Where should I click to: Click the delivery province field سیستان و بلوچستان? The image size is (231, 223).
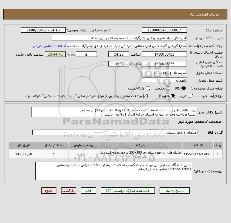tap(164, 73)
